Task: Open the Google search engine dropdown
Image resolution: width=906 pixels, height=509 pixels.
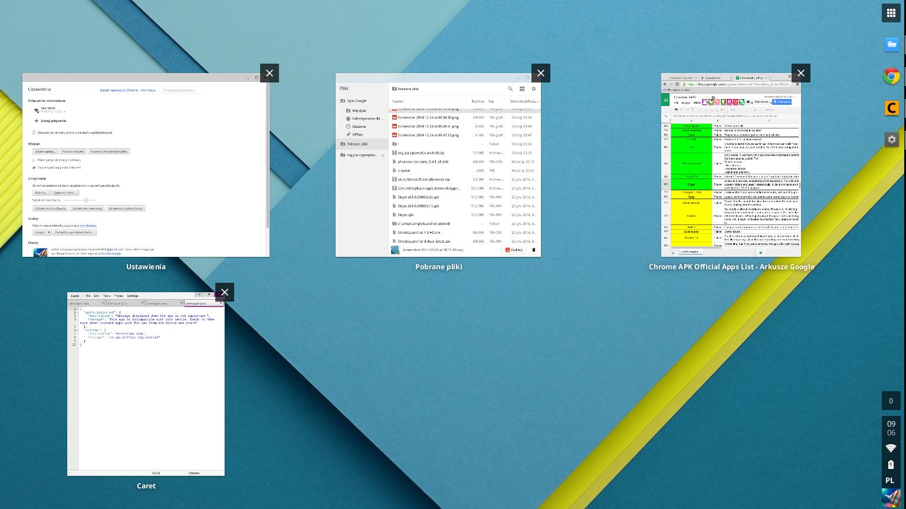Action: (x=42, y=232)
